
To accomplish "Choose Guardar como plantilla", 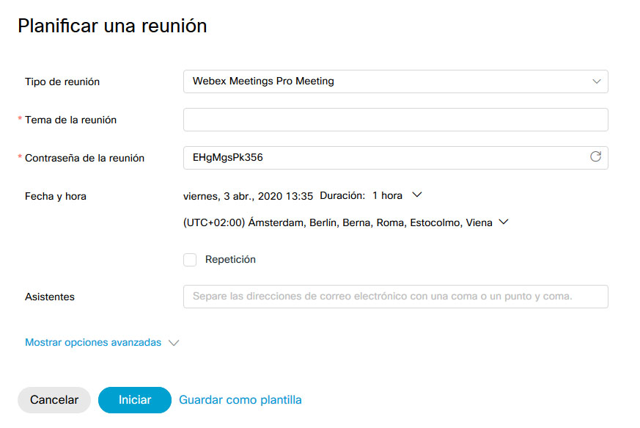I will pyautogui.click(x=240, y=400).
